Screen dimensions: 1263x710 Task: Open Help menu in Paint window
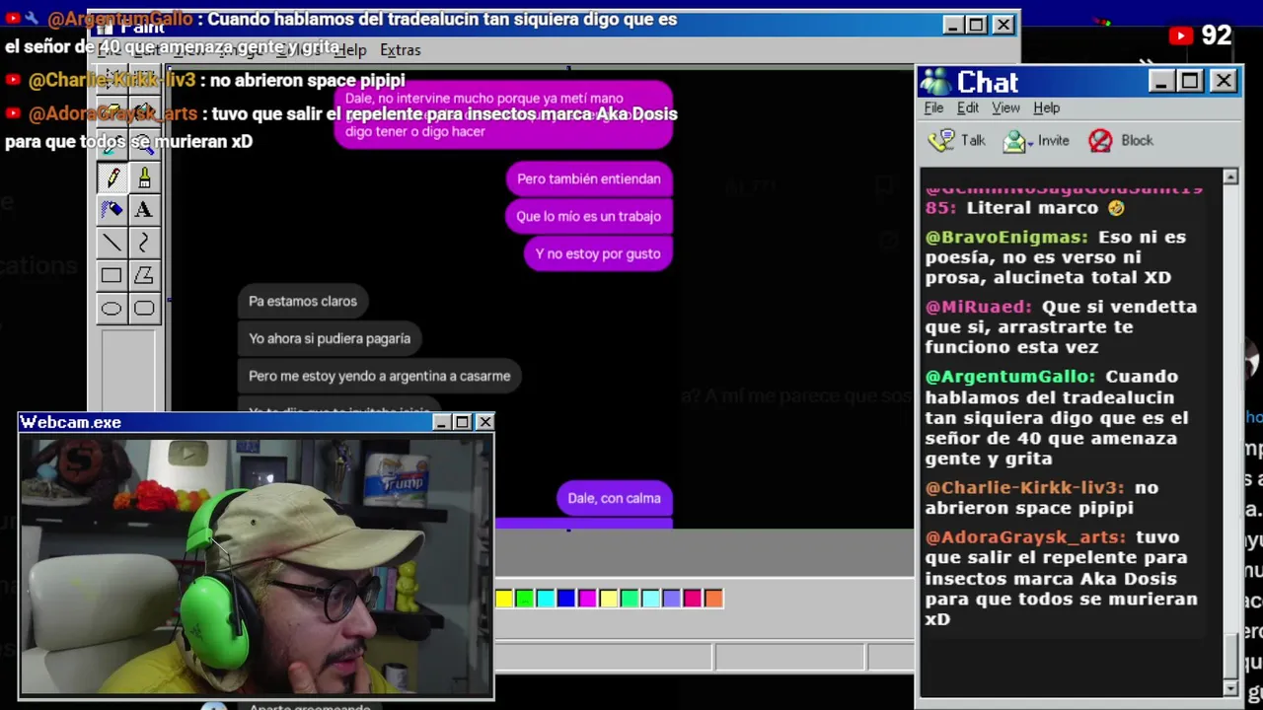click(350, 49)
